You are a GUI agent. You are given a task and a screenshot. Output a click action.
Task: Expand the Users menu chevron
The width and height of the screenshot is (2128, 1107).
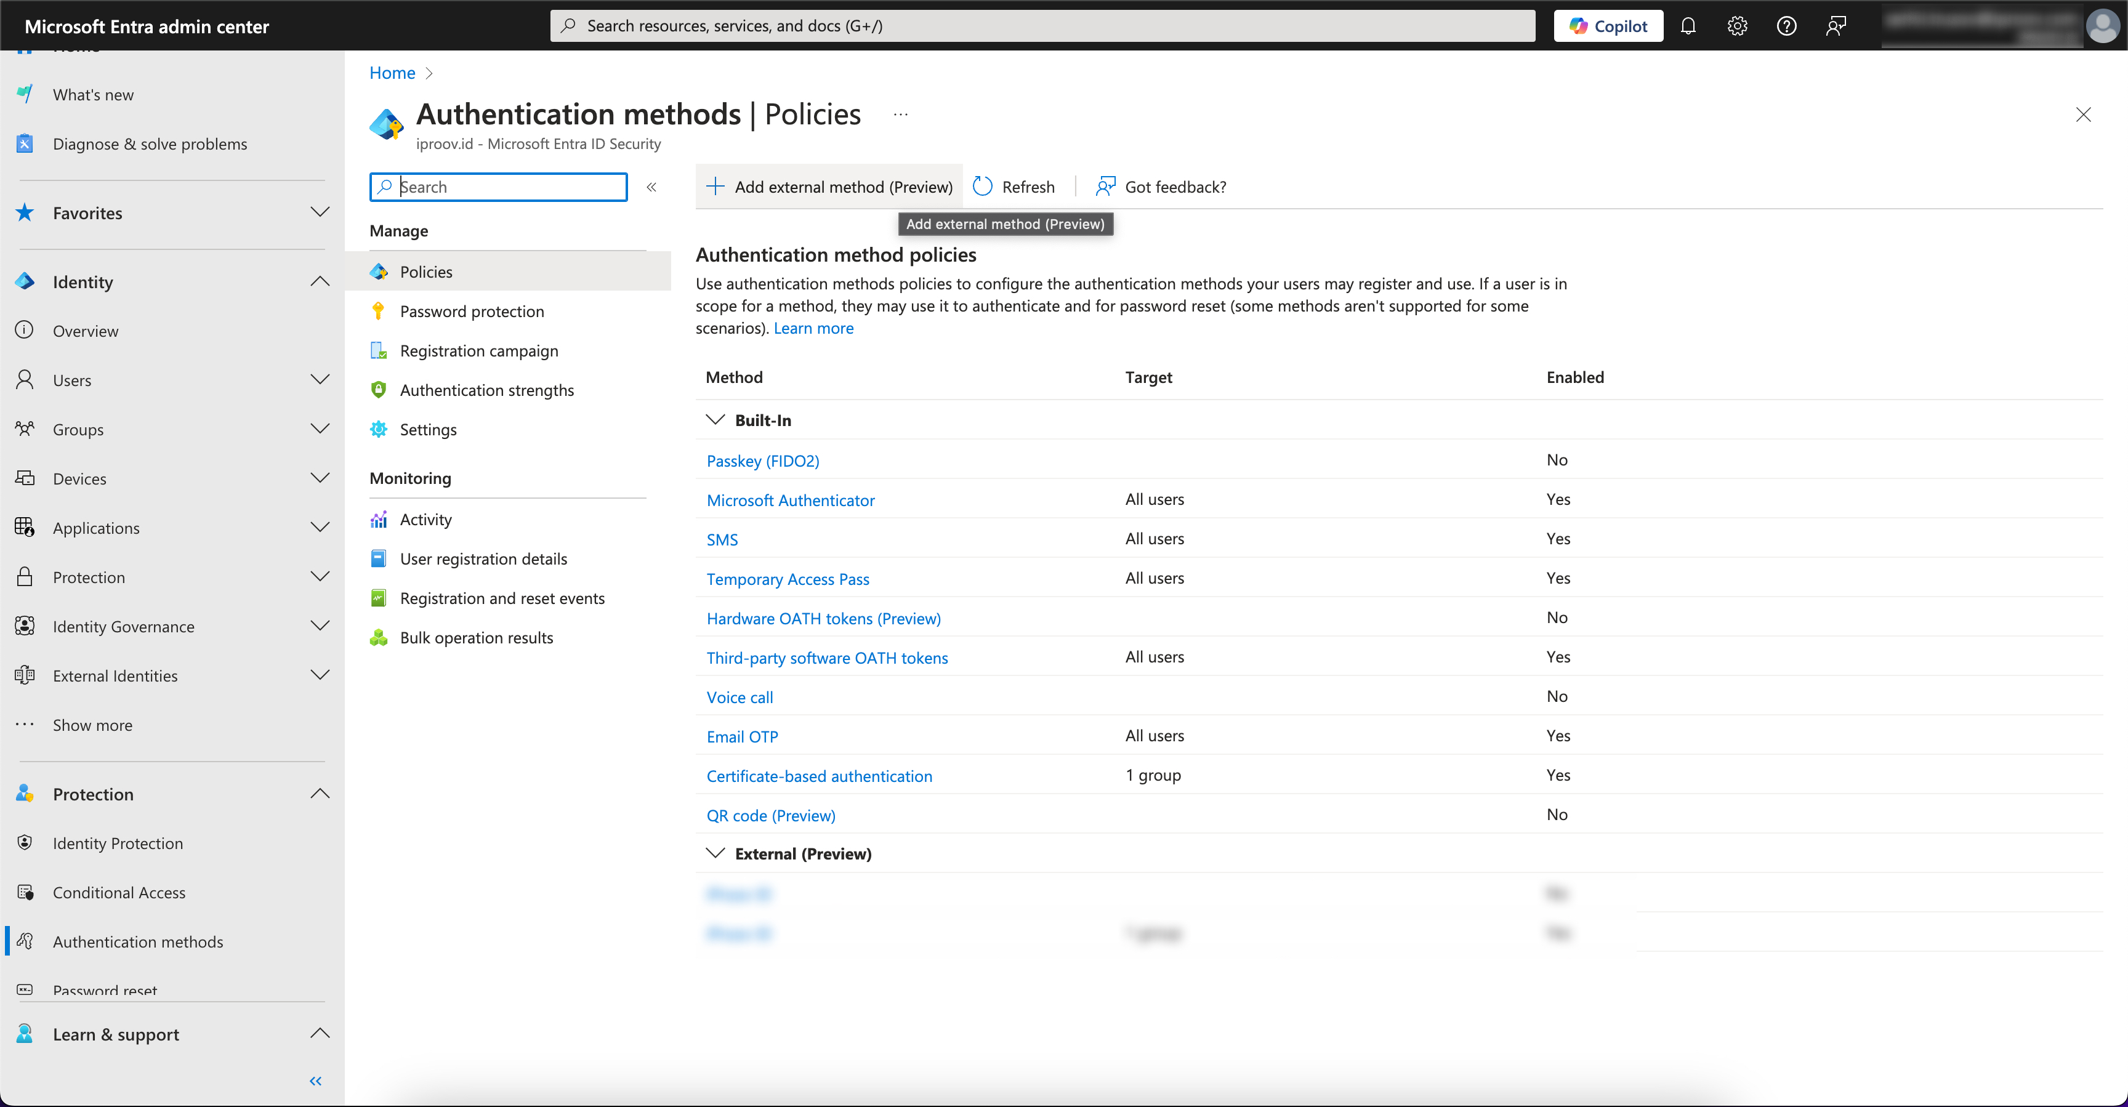coord(320,379)
